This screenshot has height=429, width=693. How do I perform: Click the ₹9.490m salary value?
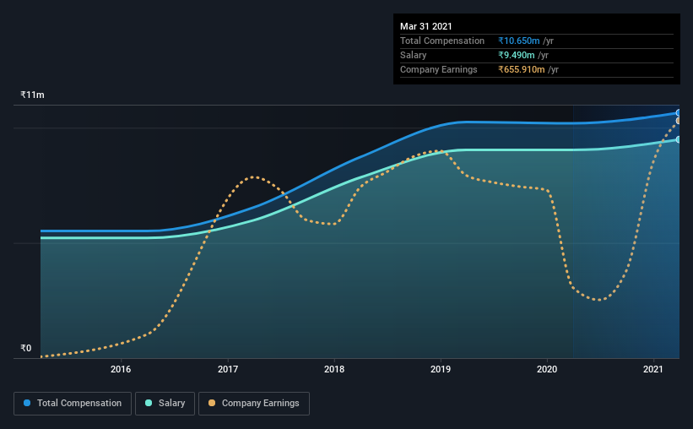[x=517, y=55]
